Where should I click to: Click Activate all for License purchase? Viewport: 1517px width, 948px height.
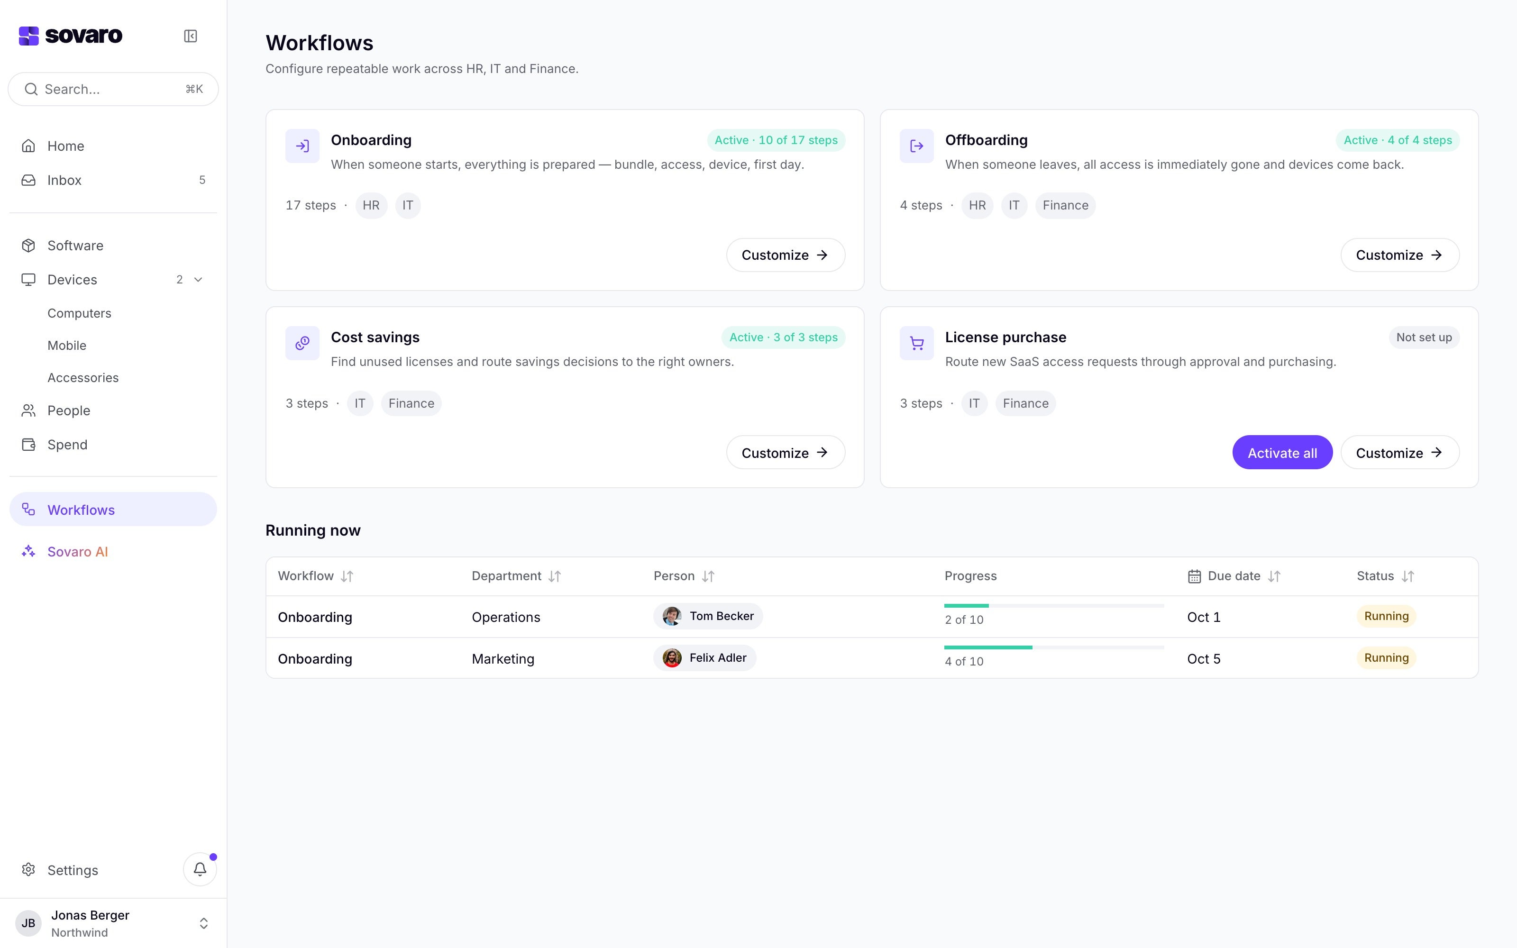(x=1282, y=452)
